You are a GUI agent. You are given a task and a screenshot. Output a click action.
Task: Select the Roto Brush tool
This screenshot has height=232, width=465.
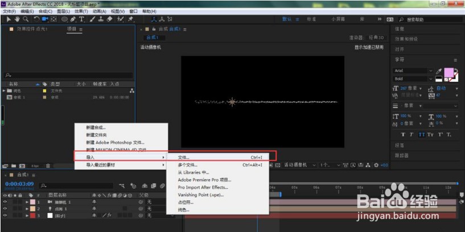point(121,19)
